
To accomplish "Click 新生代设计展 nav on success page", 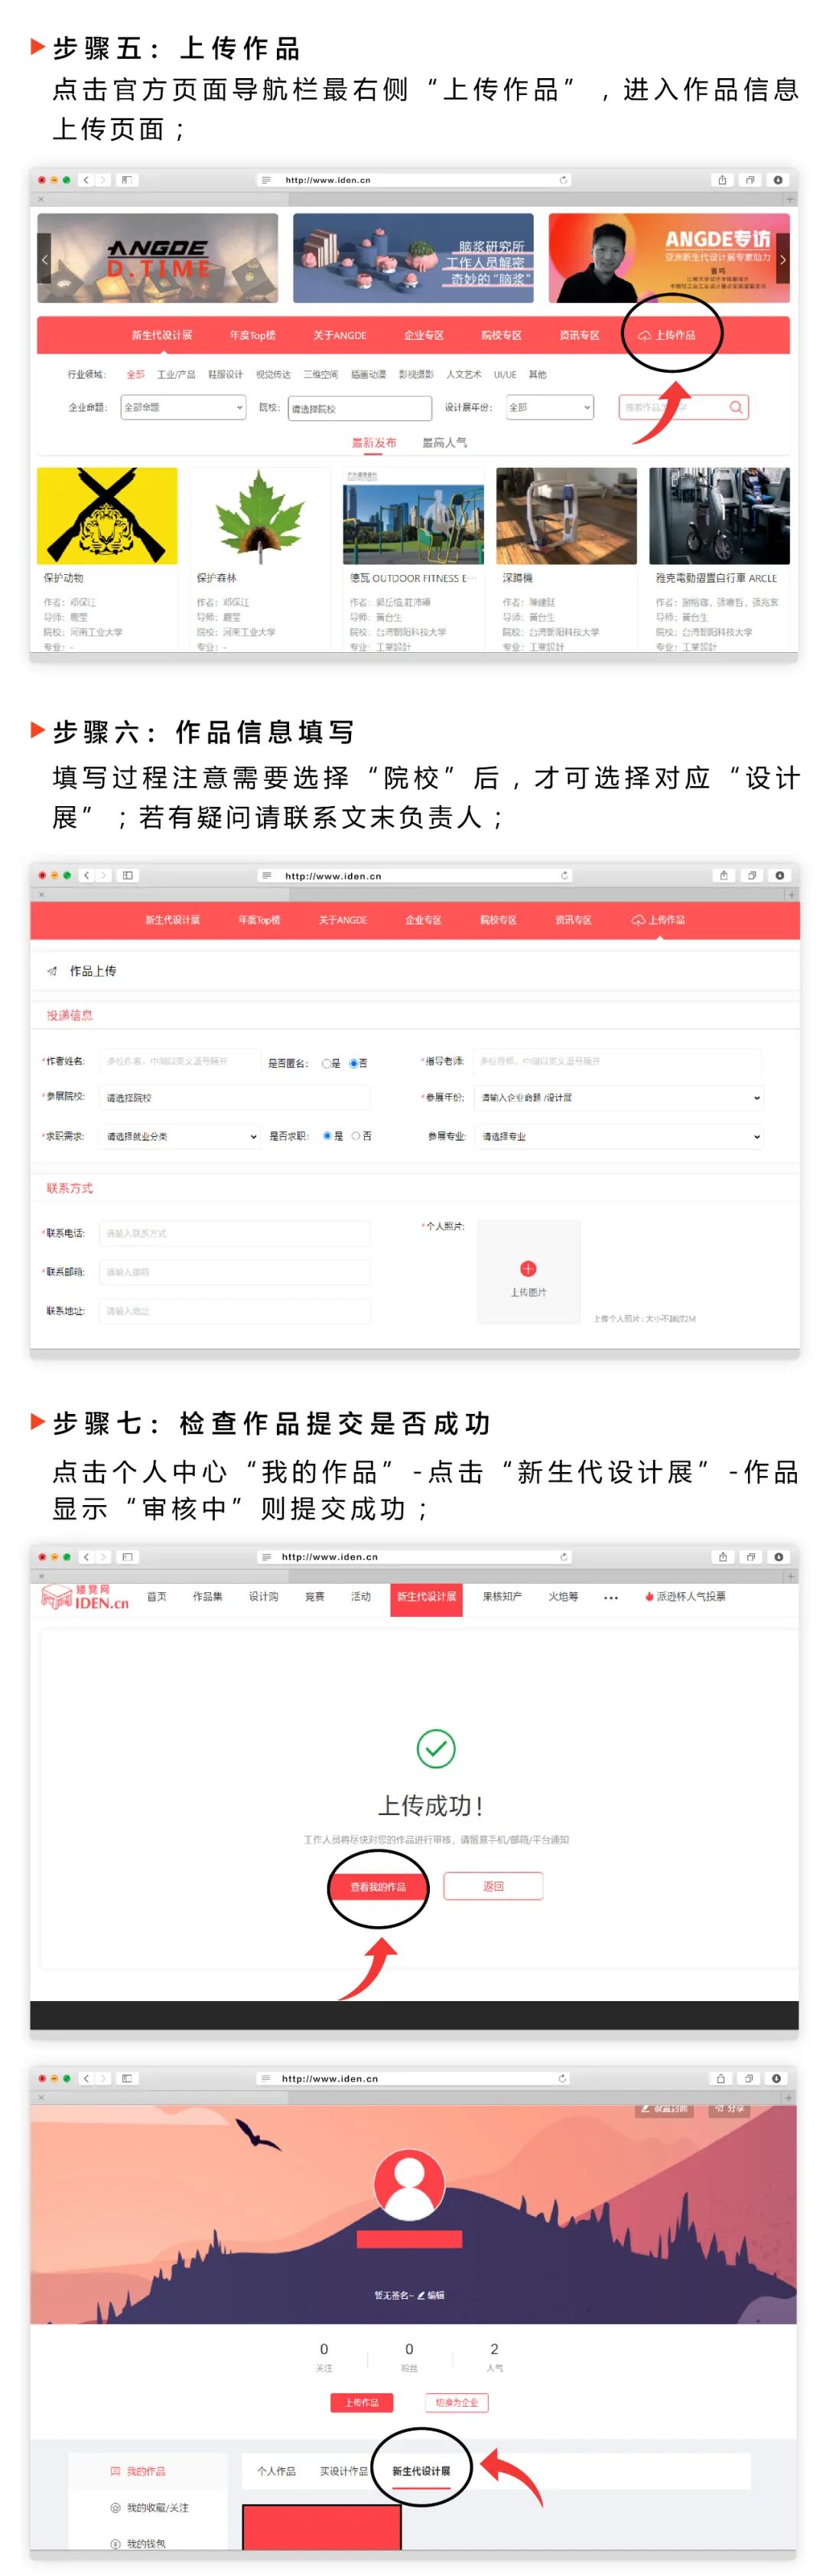I will (x=427, y=1597).
